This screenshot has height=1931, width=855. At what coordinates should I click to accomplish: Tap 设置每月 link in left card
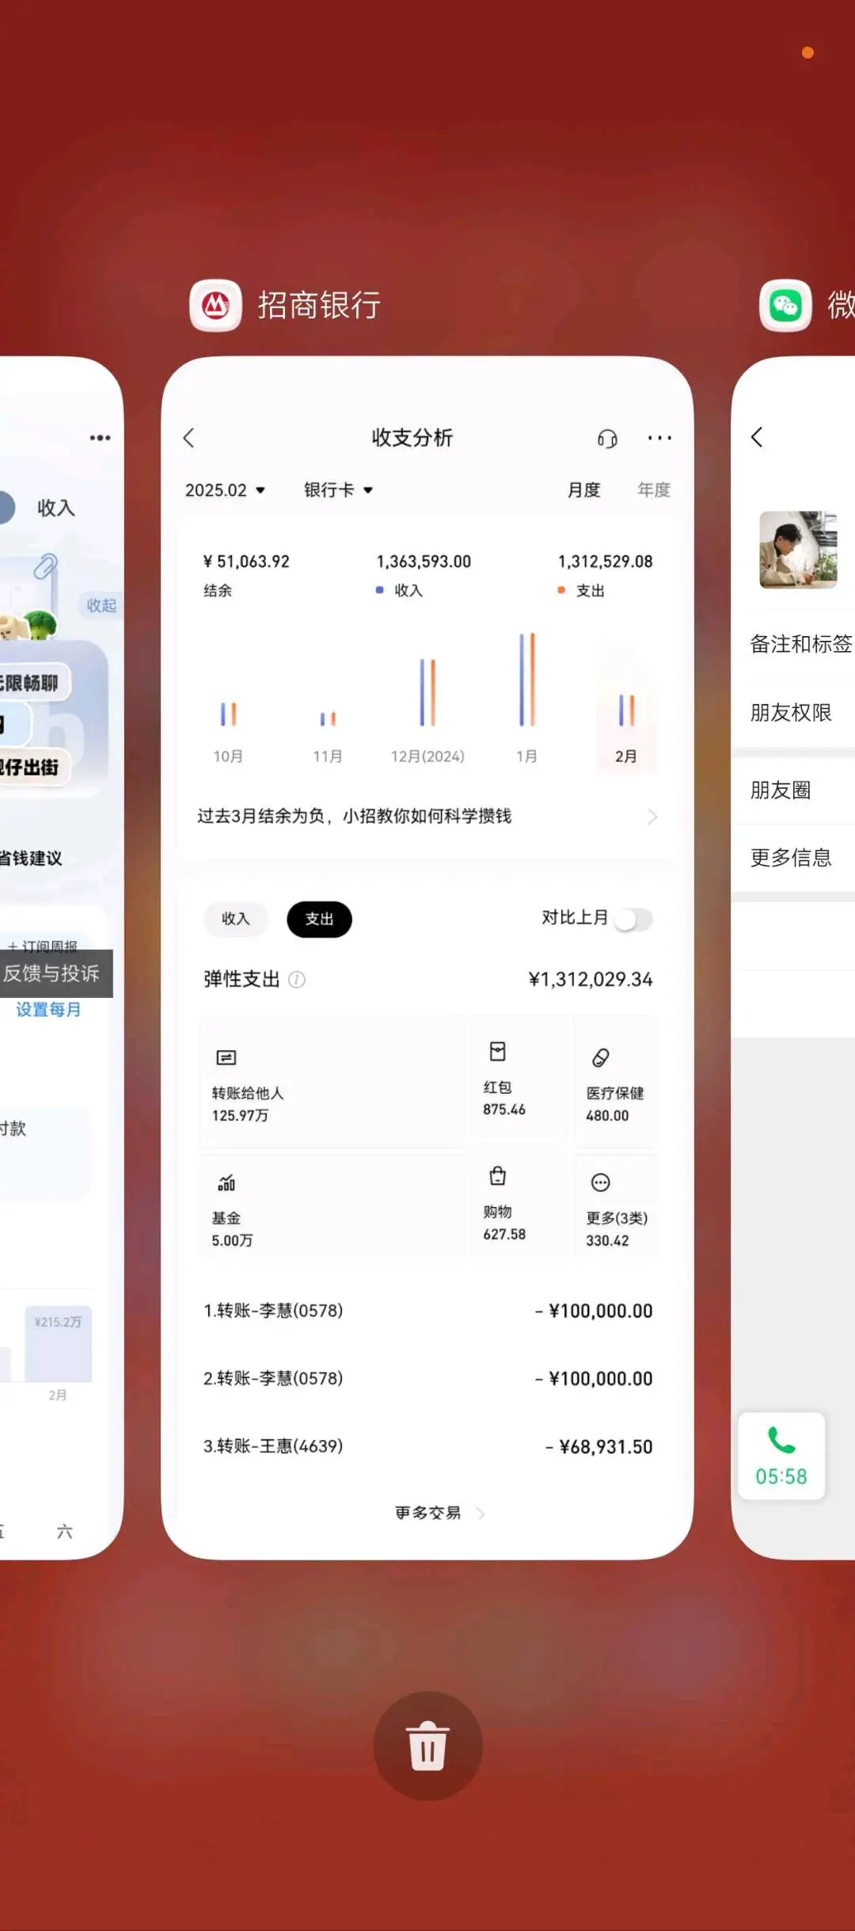click(48, 1010)
